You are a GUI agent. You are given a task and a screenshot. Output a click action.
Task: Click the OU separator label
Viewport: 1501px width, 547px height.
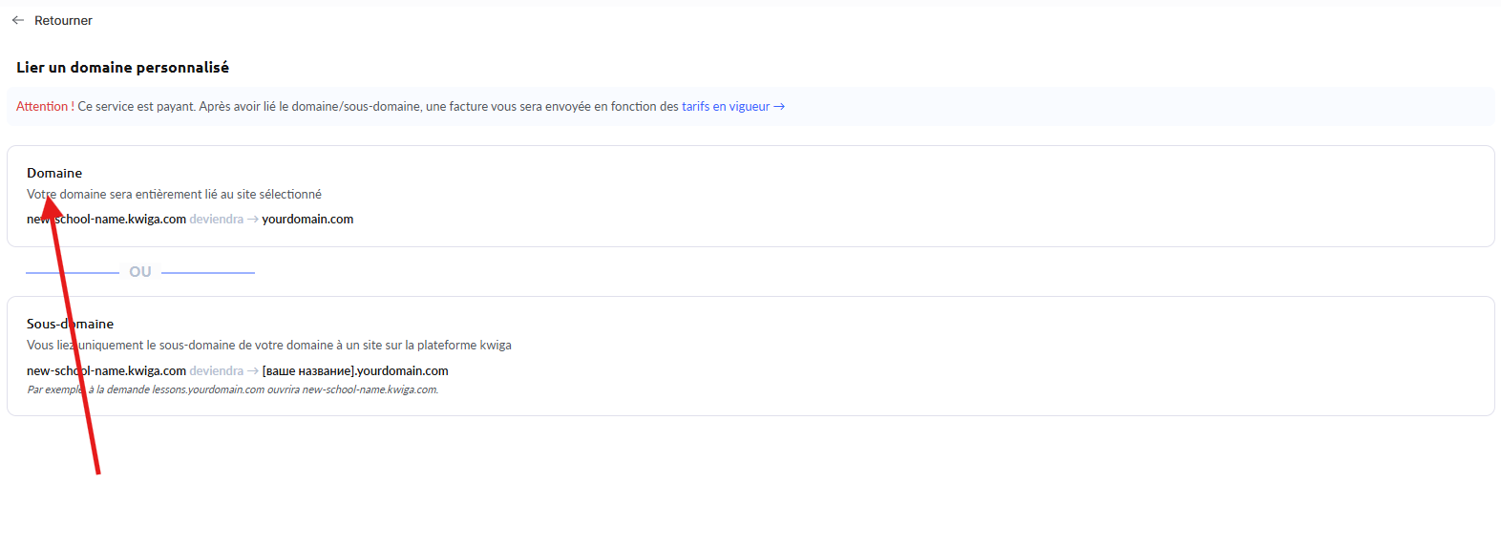(140, 272)
